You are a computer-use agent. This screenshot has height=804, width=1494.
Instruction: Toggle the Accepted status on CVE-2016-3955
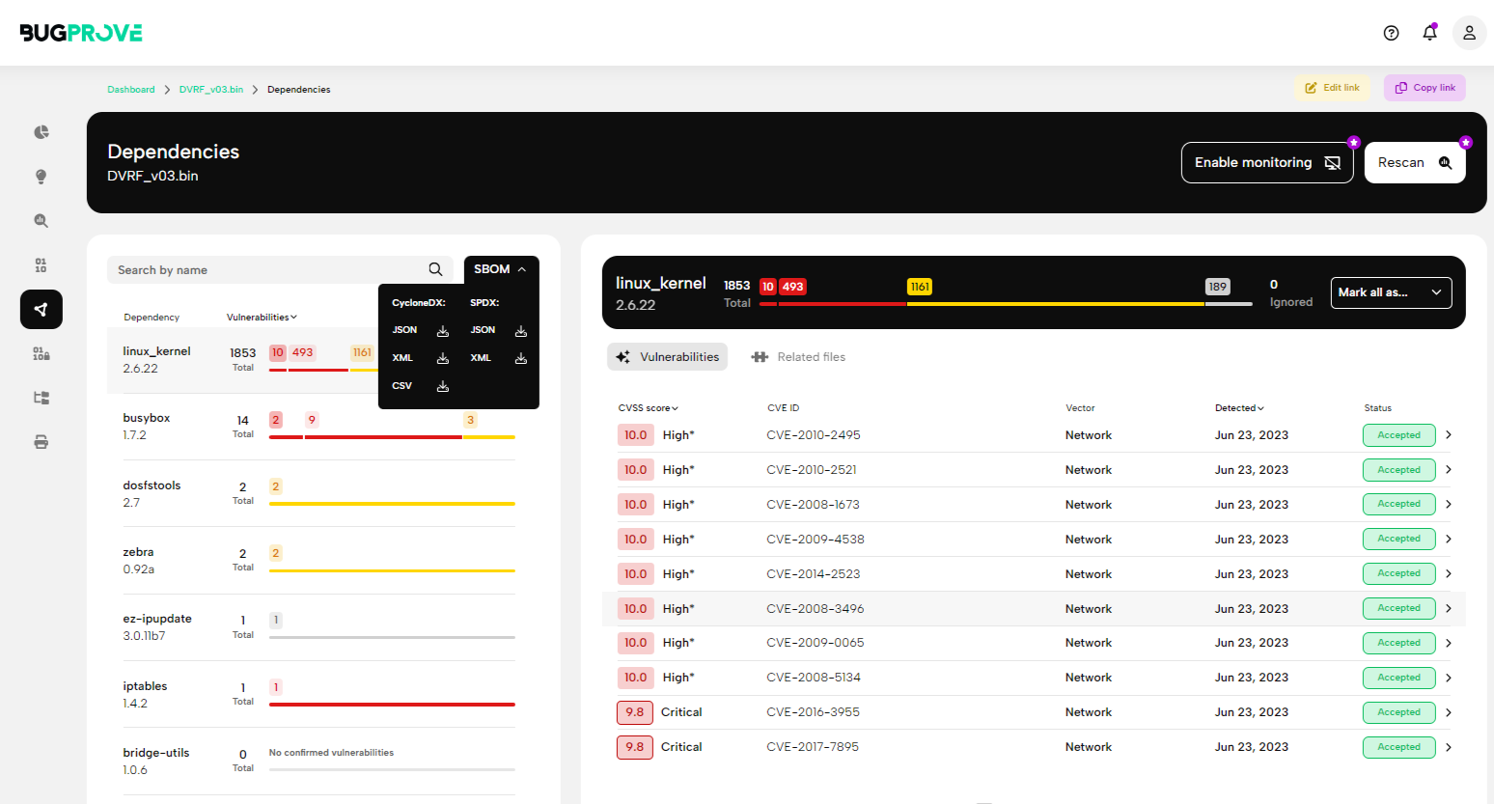(x=1398, y=711)
